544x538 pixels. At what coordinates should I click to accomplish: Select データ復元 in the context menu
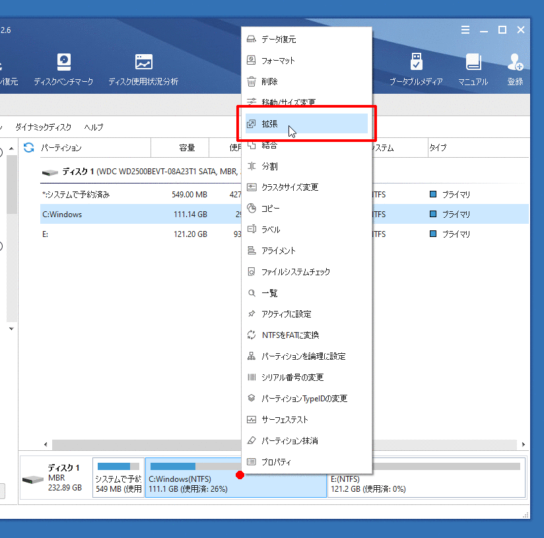click(279, 40)
